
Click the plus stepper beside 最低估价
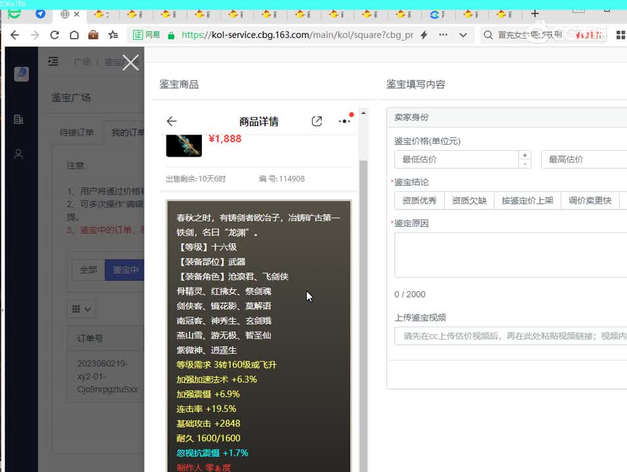pyautogui.click(x=525, y=155)
